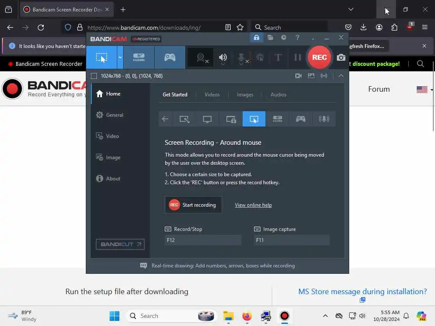Click Image capture hotkey field F11
Screen dimensions: 435x326
click(291, 240)
